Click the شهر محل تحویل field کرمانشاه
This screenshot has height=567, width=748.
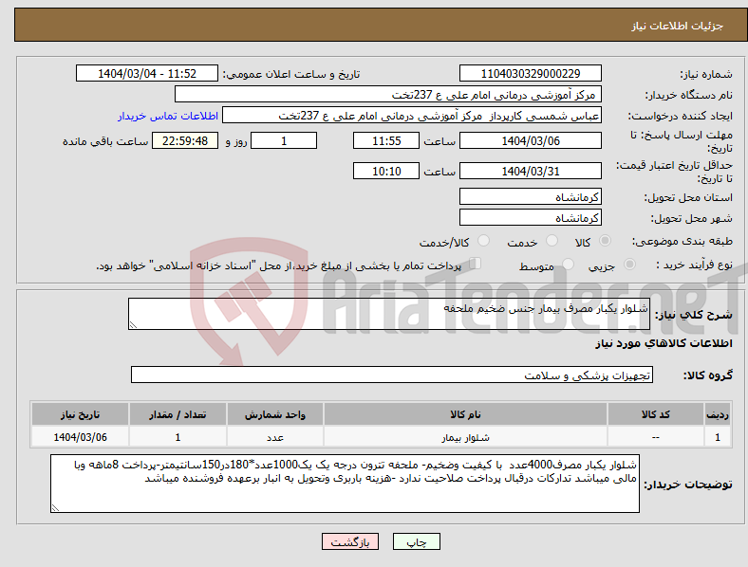tap(531, 217)
